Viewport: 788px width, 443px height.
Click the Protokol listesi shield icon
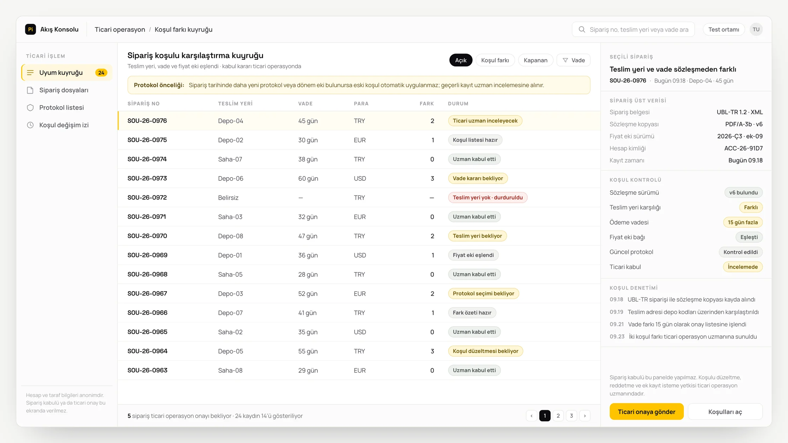tap(30, 108)
